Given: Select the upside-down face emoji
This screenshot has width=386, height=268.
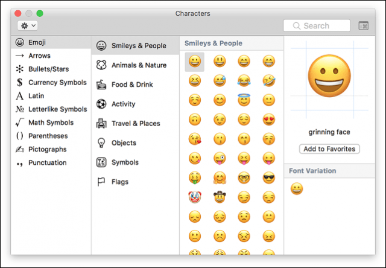Looking at the screenshot, I should [x=195, y=120].
